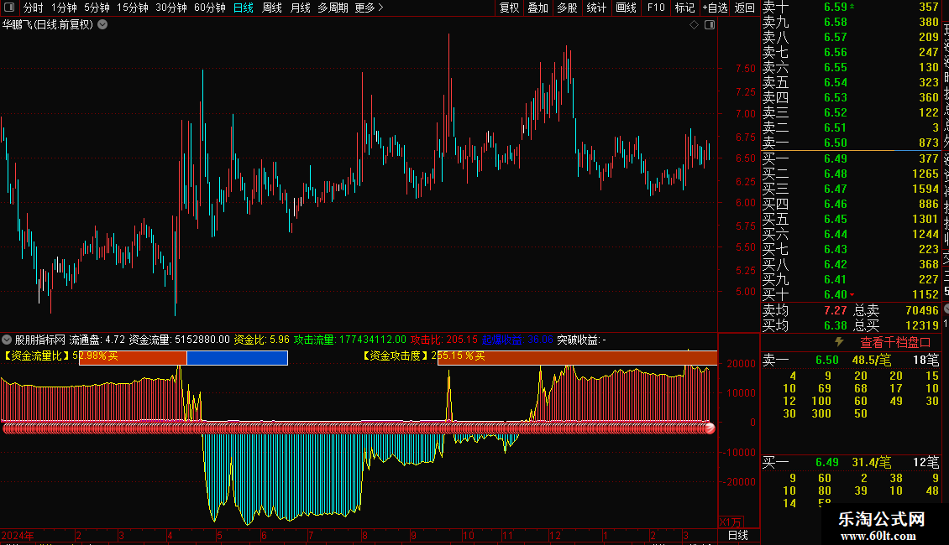
Task: Click the 买三 6.47 row
Action: (851, 189)
